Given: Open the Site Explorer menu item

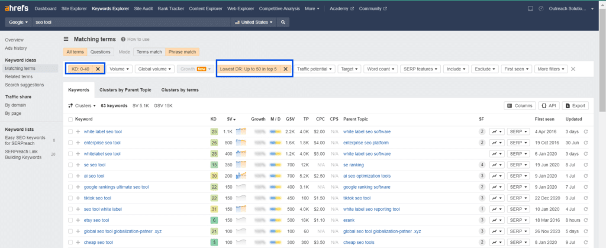Looking at the screenshot, I should coord(74,8).
